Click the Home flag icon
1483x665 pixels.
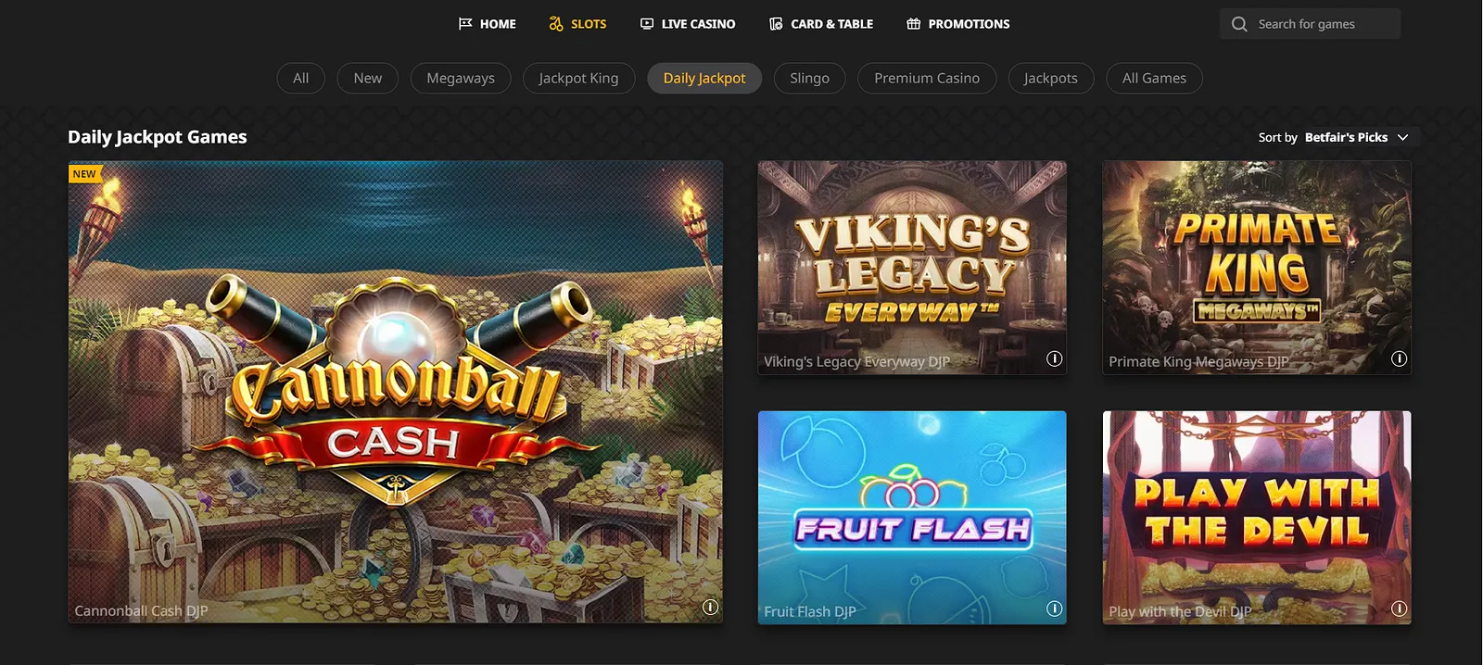pos(465,24)
